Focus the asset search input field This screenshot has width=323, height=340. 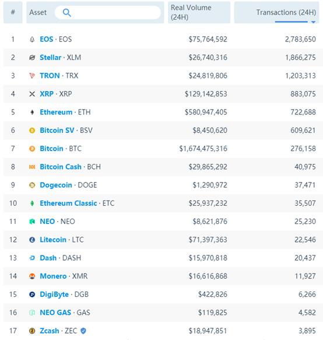tap(108, 13)
